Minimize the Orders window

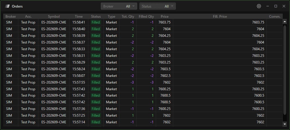point(268,6)
